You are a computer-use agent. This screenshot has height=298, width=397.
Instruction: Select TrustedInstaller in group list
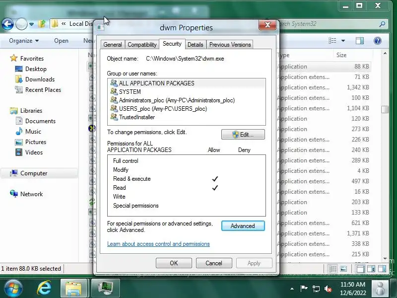(187, 117)
